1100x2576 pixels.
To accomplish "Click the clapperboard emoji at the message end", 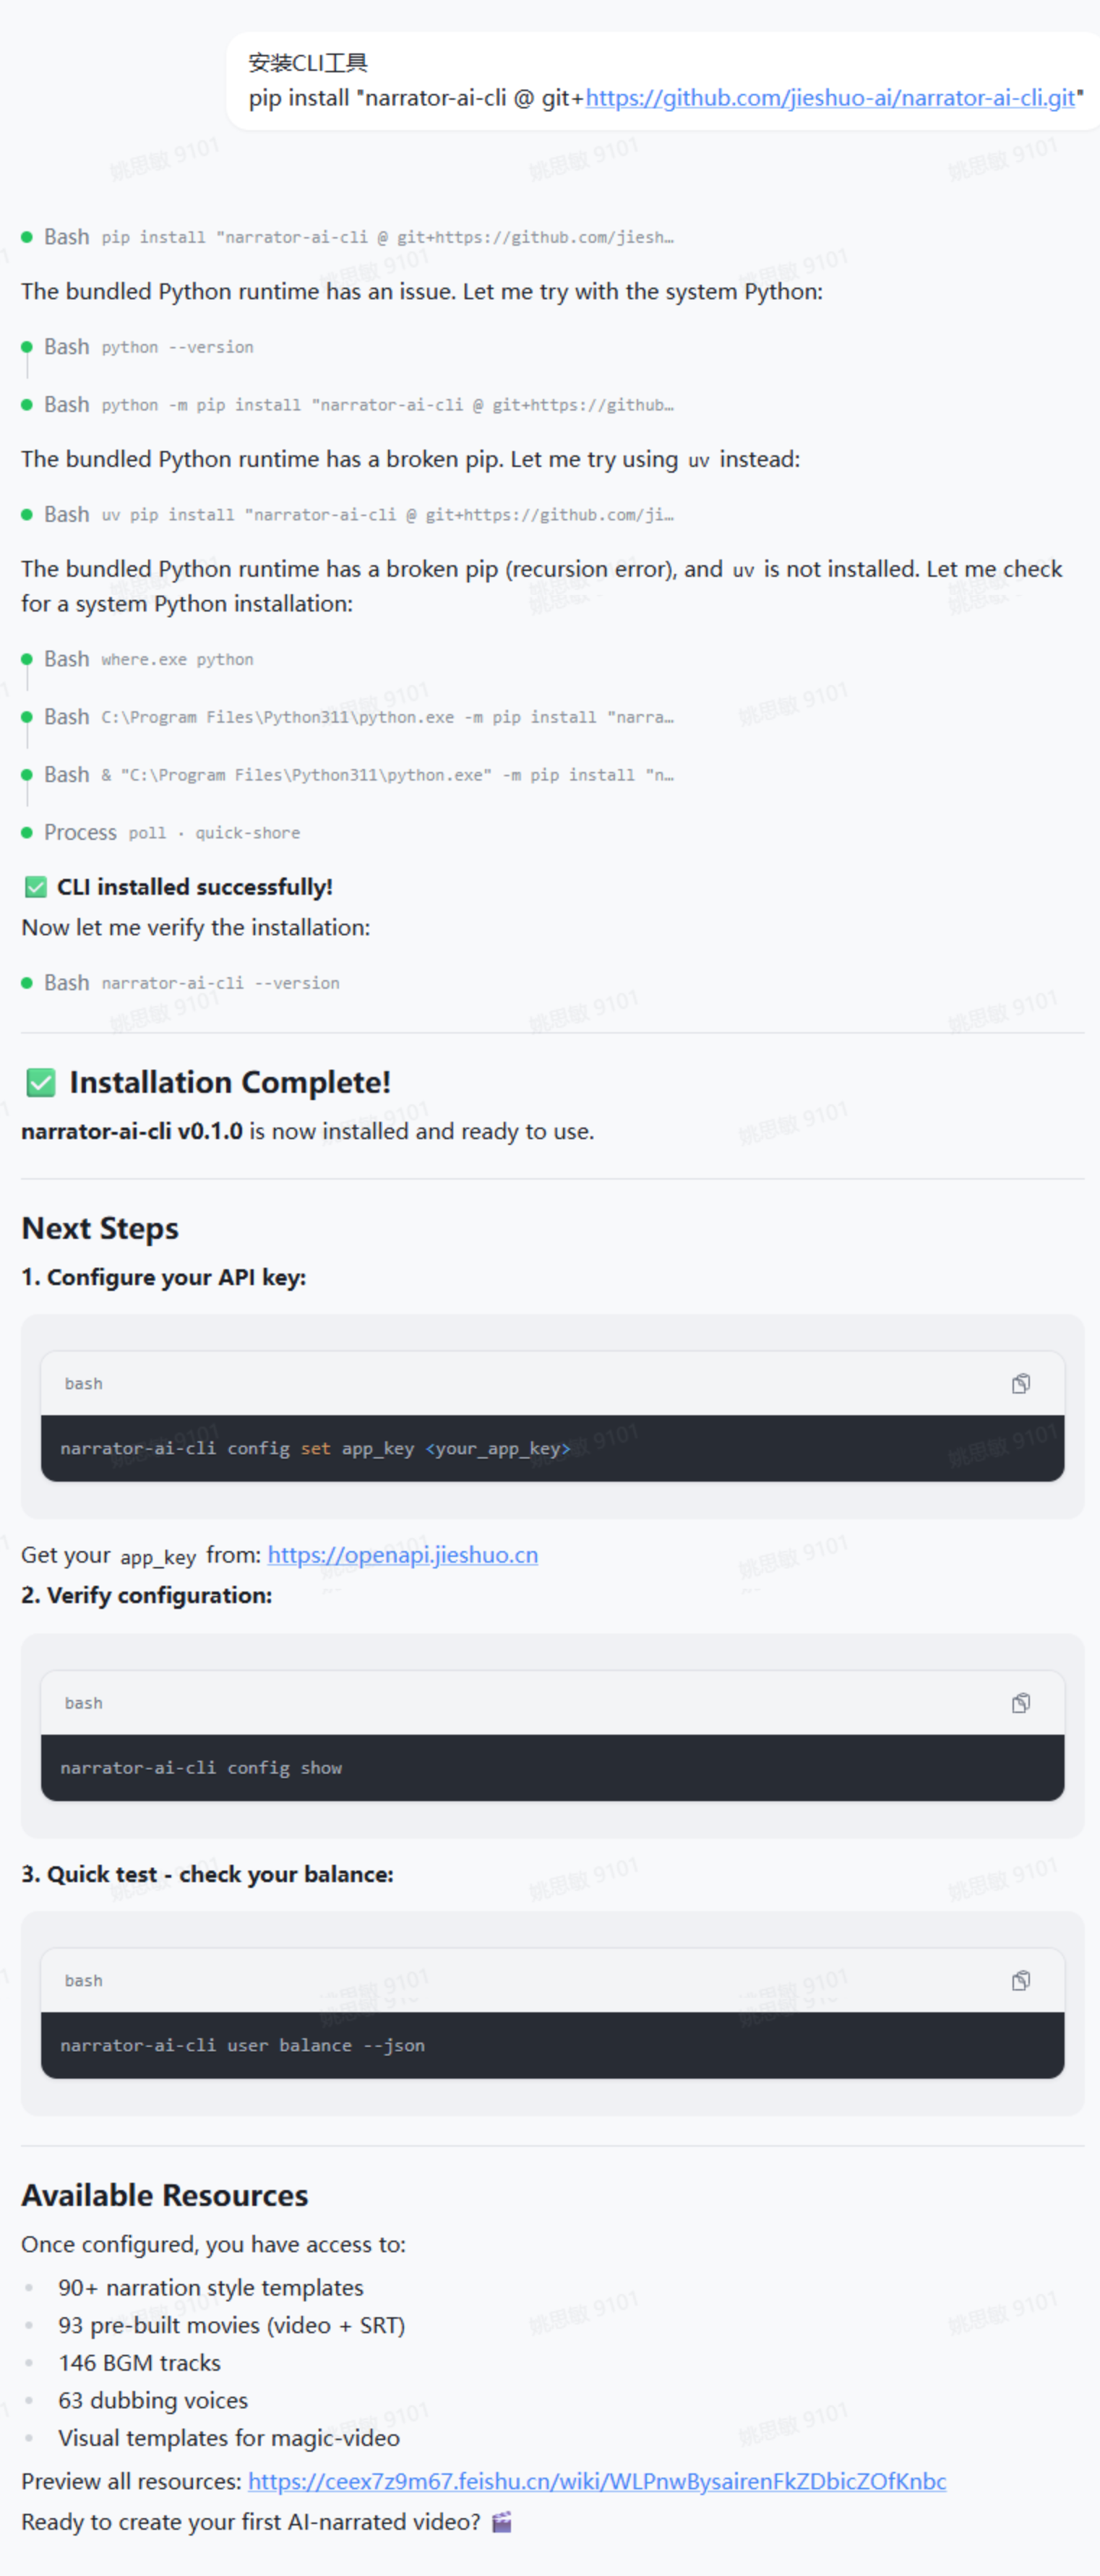I will tap(502, 2522).
